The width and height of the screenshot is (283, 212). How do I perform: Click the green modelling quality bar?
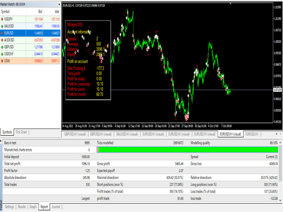point(188,150)
